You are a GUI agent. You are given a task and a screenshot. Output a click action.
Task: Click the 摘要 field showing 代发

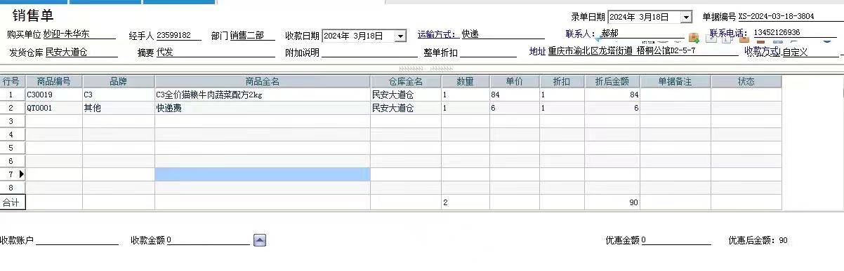click(x=215, y=53)
